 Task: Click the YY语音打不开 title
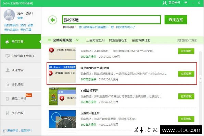(89, 91)
